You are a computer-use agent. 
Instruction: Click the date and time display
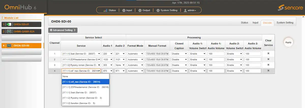coord(186,3)
